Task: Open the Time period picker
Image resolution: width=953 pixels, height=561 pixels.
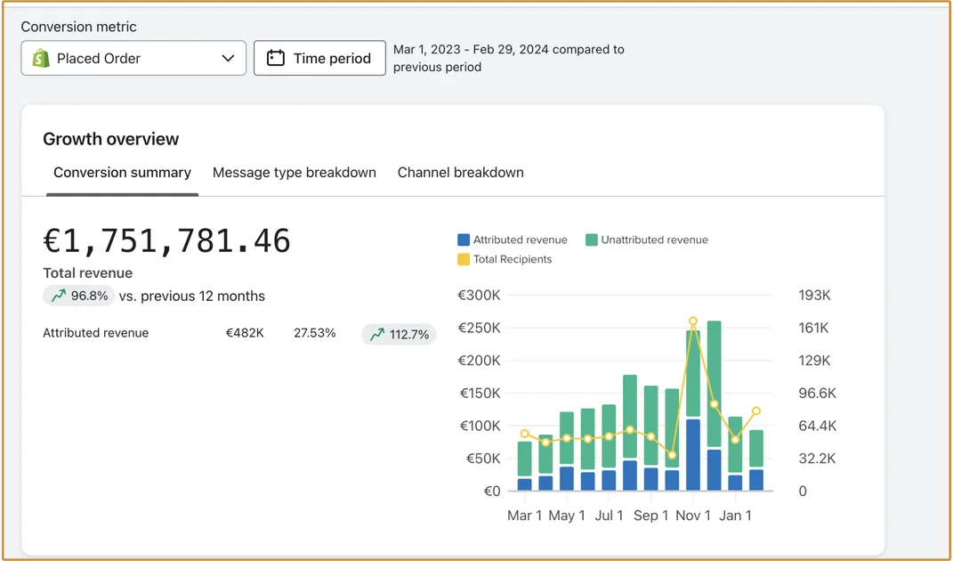Action: 319,59
